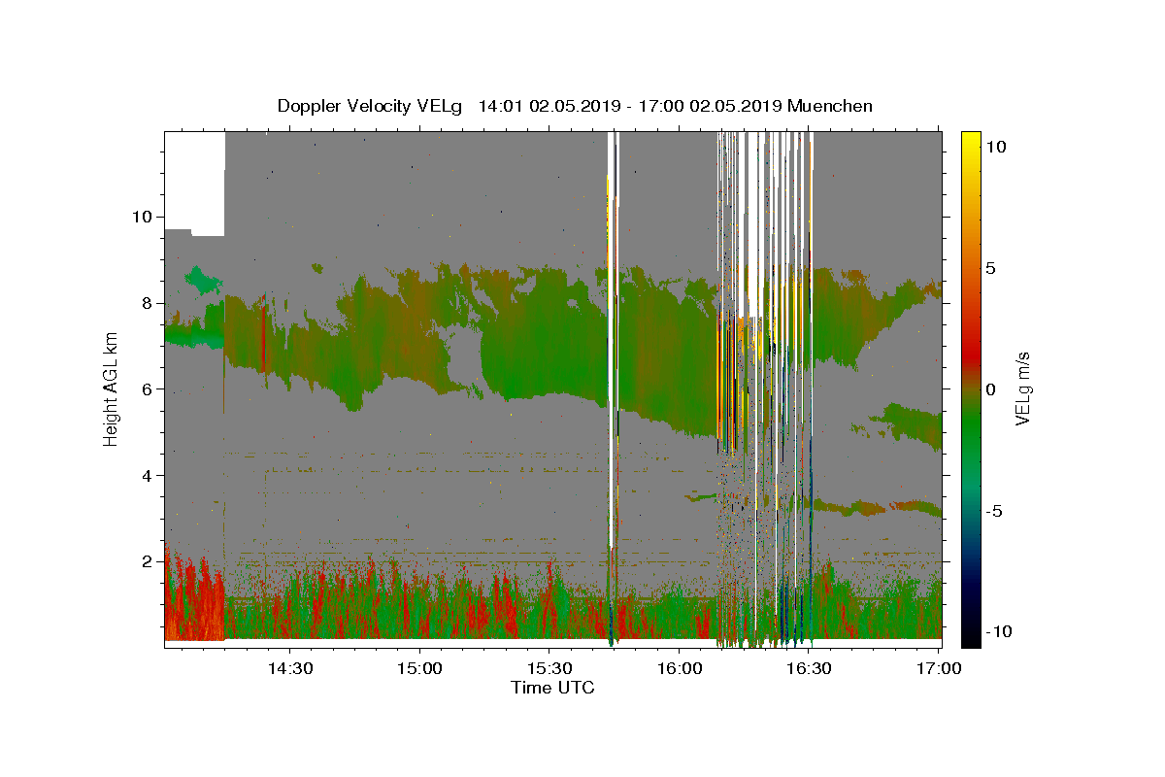Click the white missing-data block at top left
This screenshot has width=1165, height=777.
point(194,183)
